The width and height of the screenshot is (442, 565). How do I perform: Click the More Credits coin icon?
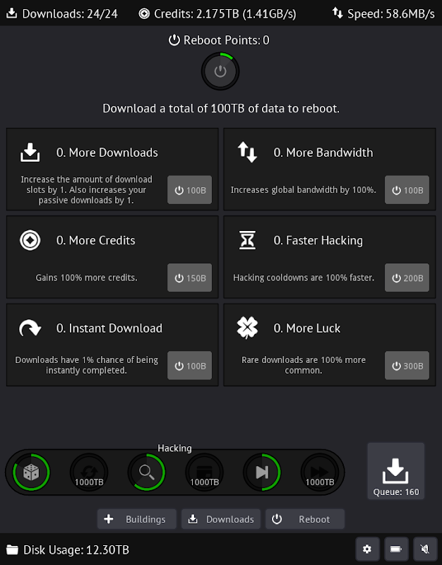(x=30, y=240)
